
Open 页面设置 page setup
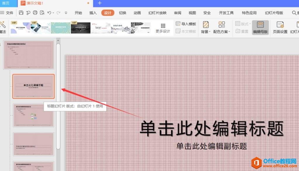(x=280, y=25)
